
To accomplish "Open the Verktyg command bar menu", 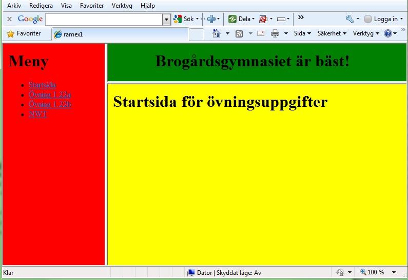I will coord(366,33).
